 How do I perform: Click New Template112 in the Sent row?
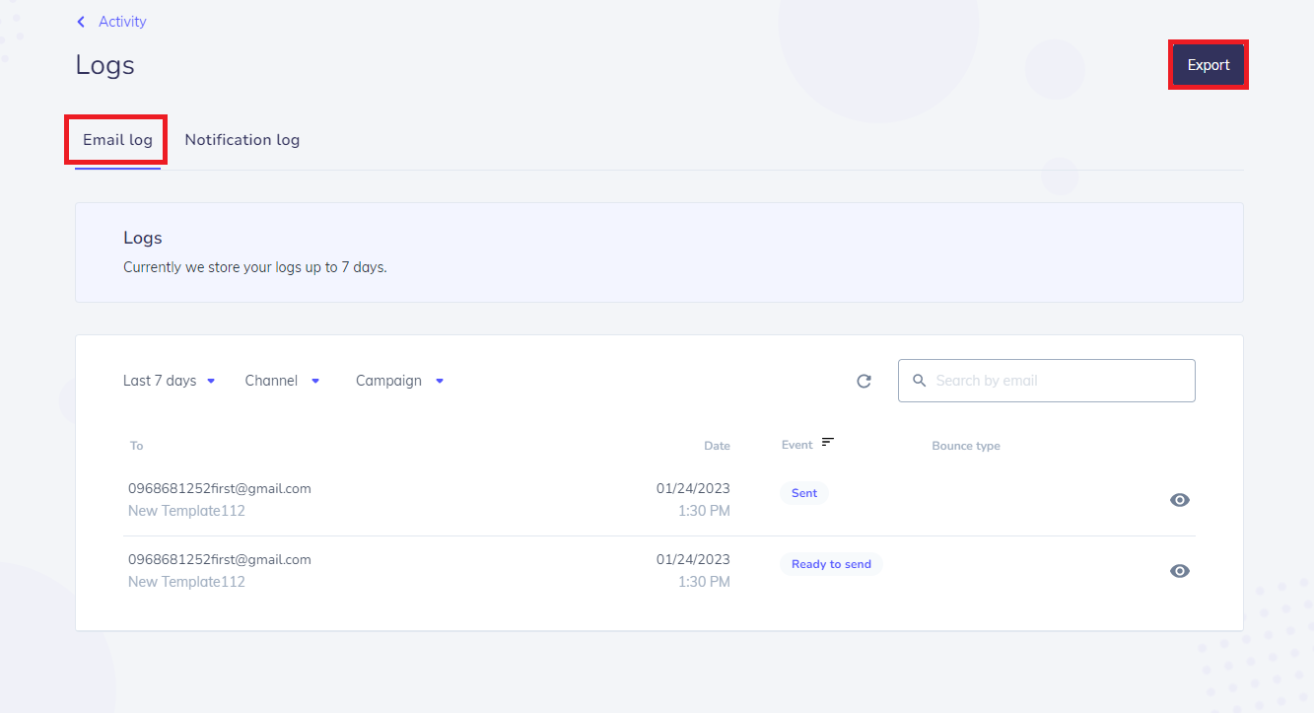coord(186,511)
